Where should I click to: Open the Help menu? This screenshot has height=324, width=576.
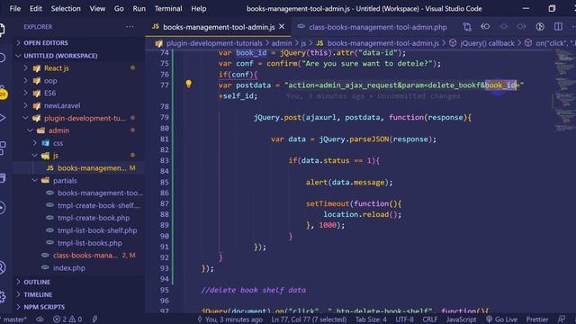pyautogui.click(x=198, y=8)
